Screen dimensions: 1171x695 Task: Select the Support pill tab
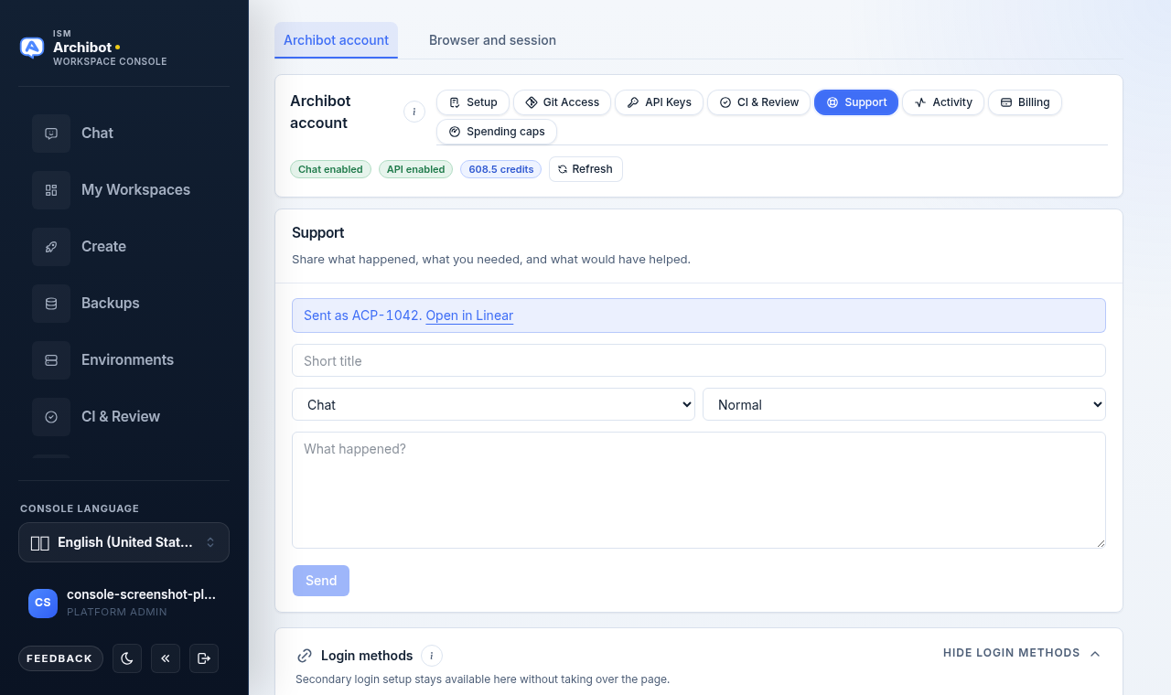click(856, 102)
